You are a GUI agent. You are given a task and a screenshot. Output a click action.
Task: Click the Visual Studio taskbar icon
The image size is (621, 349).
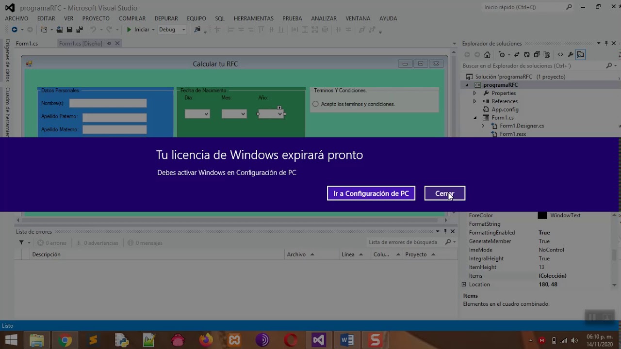[319, 340]
